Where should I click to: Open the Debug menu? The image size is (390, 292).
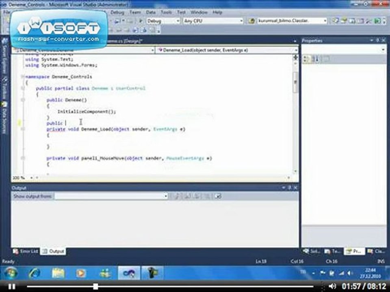[x=117, y=12]
